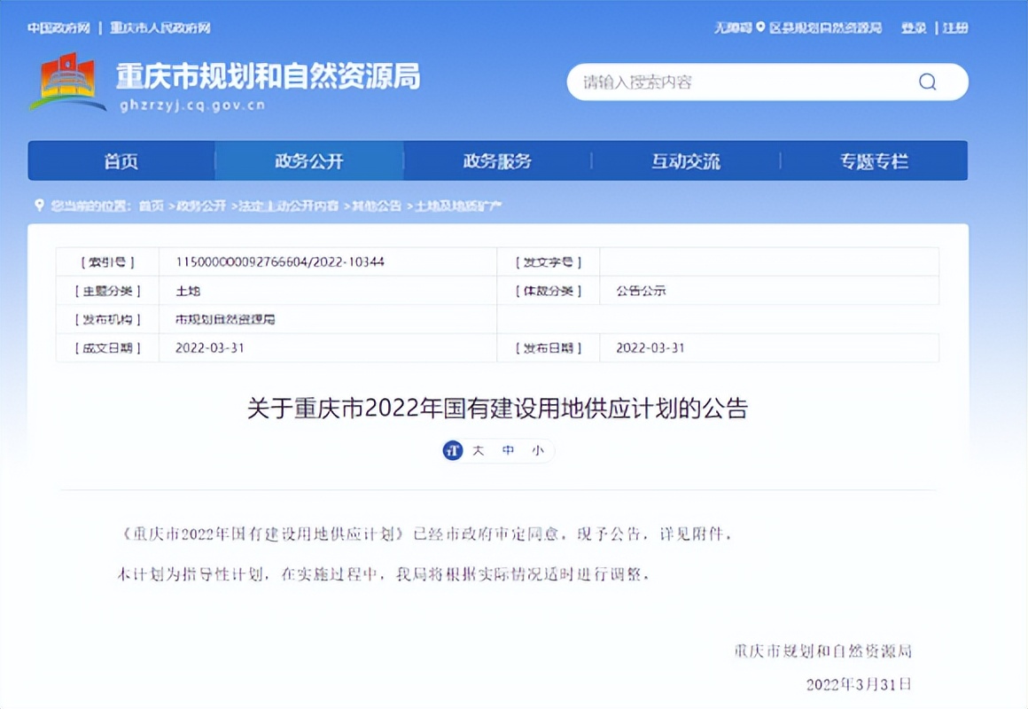Click the breadcrumb location pin icon
This screenshot has width=1028, height=709.
(39, 206)
